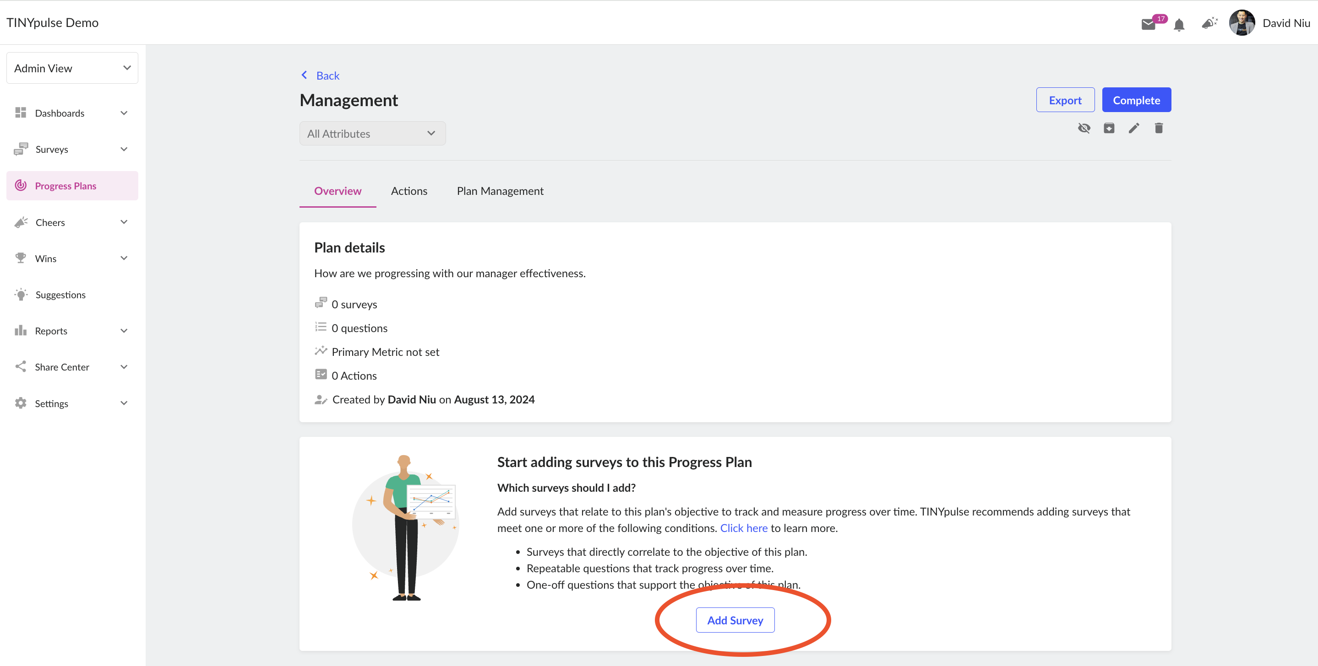Follow the Click here link

pyautogui.click(x=743, y=528)
